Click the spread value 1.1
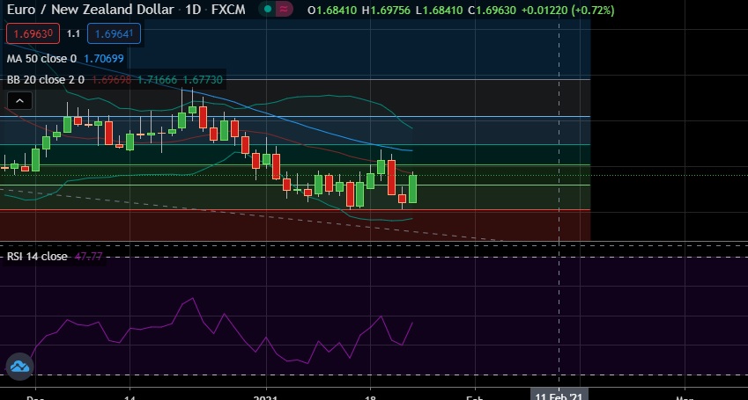The height and width of the screenshot is (400, 748). (x=73, y=33)
